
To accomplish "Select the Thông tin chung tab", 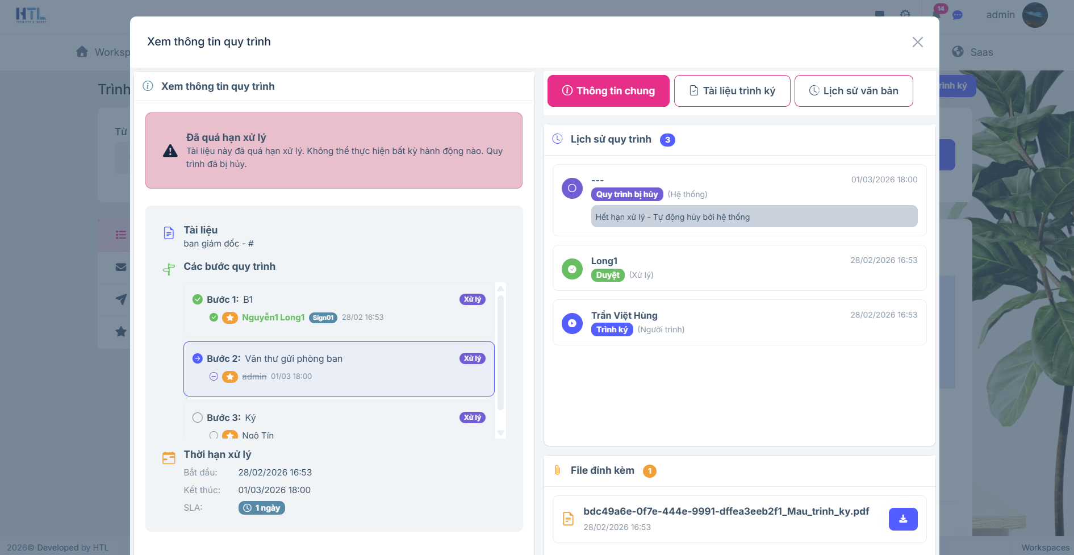I will click(608, 91).
